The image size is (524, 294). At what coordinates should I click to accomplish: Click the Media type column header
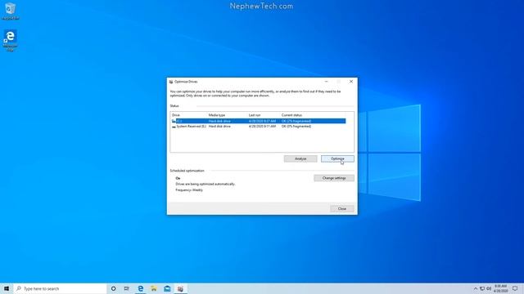pyautogui.click(x=217, y=115)
